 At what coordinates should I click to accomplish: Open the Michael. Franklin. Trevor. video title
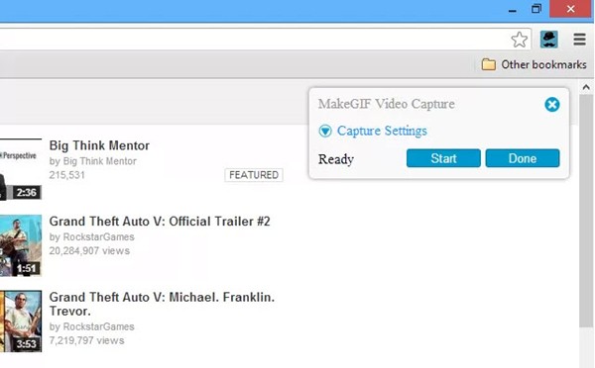162,304
